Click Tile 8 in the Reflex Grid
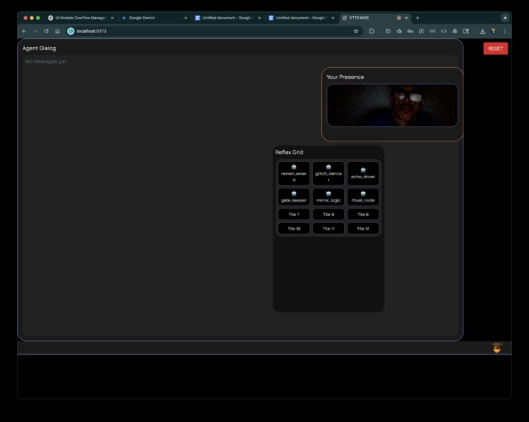The height and width of the screenshot is (422, 529). click(329, 214)
